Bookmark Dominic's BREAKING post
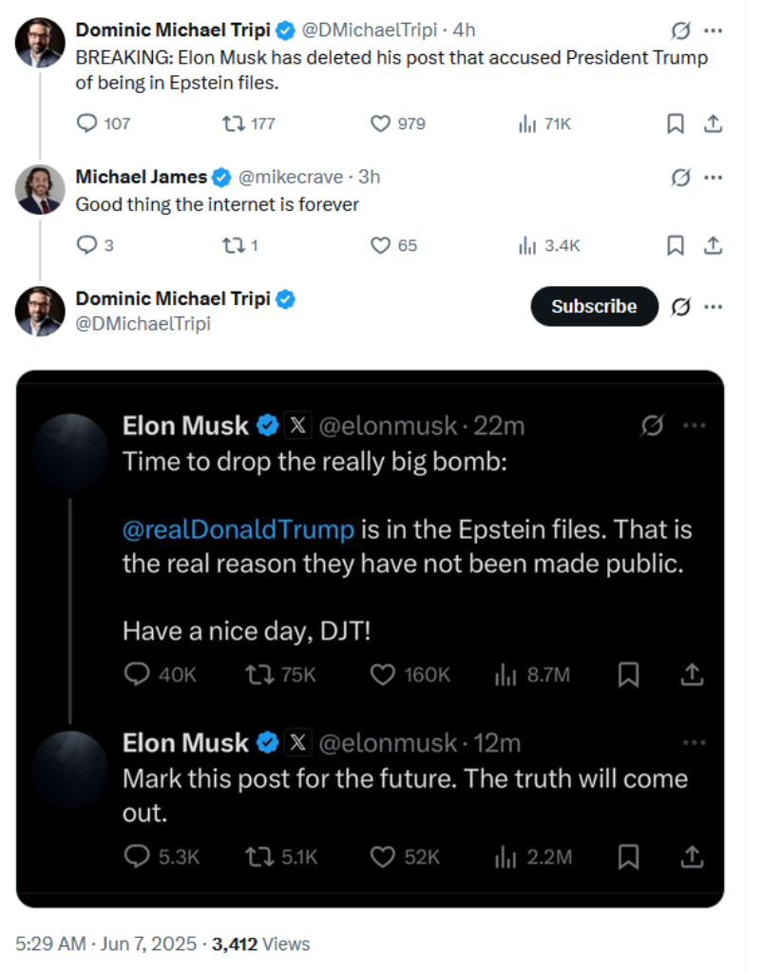 click(675, 124)
